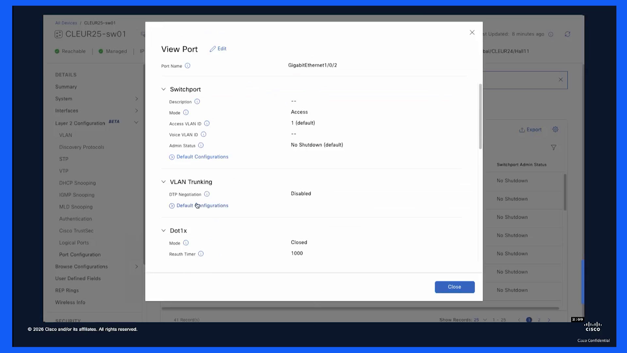Open Cisco TrustSec sidebar item

76,231
